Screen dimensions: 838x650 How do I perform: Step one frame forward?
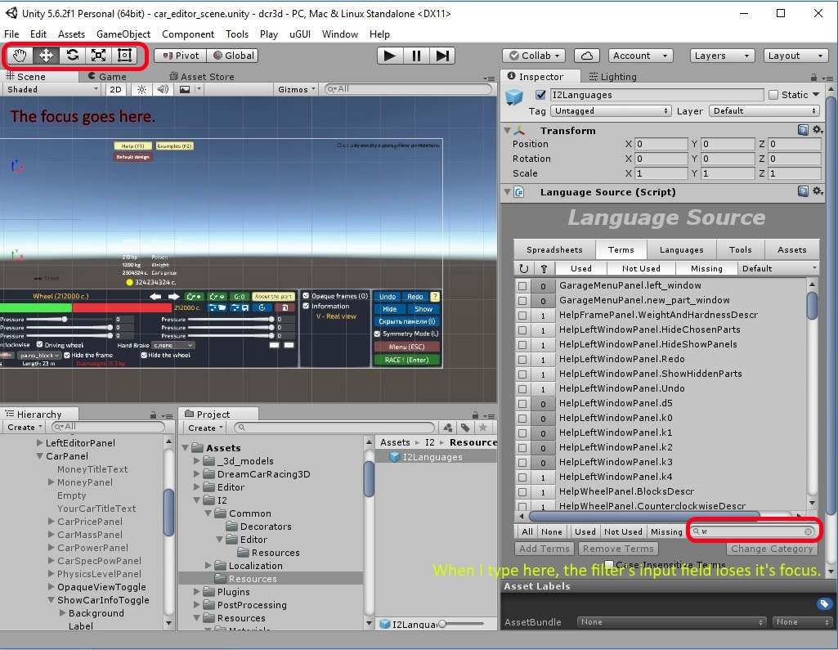442,56
